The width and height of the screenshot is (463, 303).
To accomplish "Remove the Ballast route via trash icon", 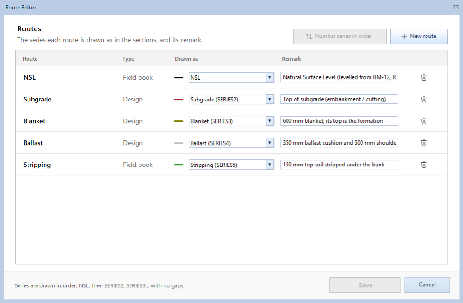I will tap(424, 143).
